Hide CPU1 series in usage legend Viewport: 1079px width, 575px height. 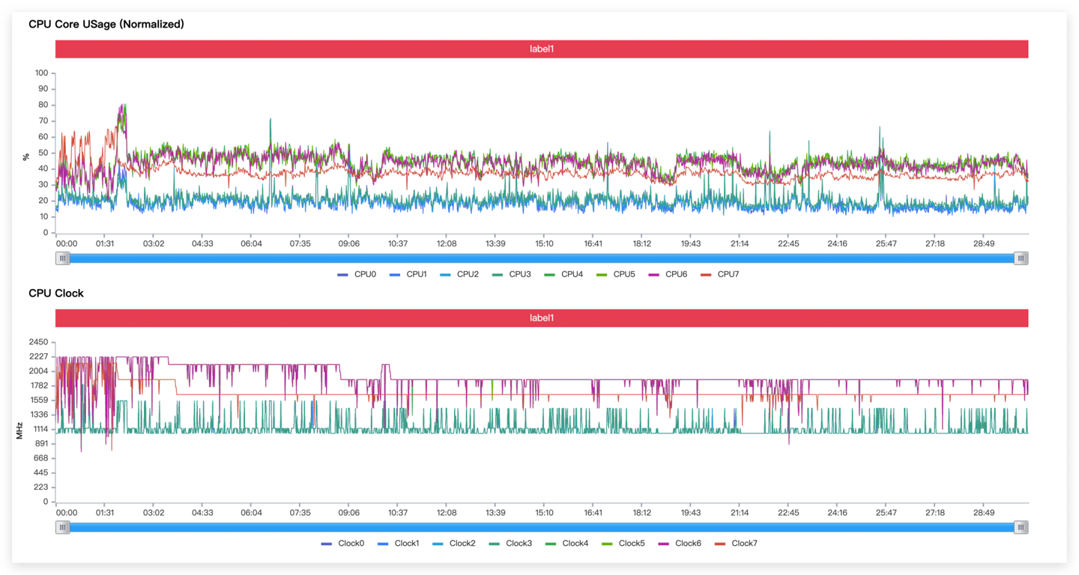(408, 274)
